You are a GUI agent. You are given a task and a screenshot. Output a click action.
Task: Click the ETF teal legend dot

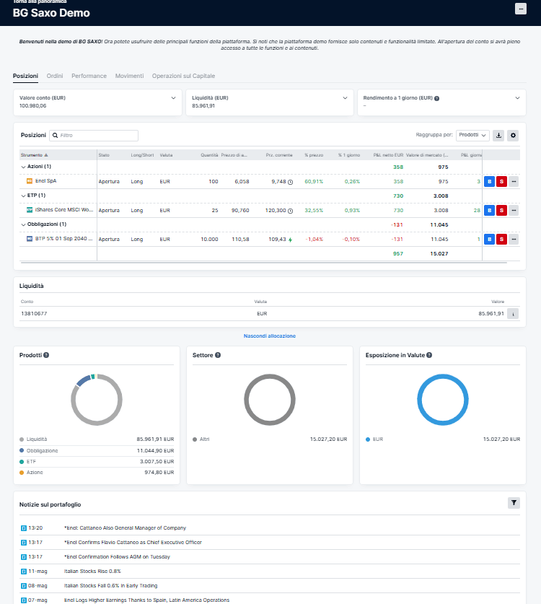click(x=22, y=461)
